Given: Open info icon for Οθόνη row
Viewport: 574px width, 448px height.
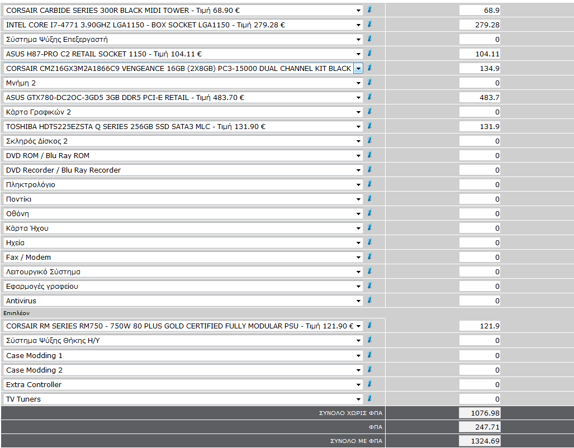Looking at the screenshot, I should click(x=370, y=213).
